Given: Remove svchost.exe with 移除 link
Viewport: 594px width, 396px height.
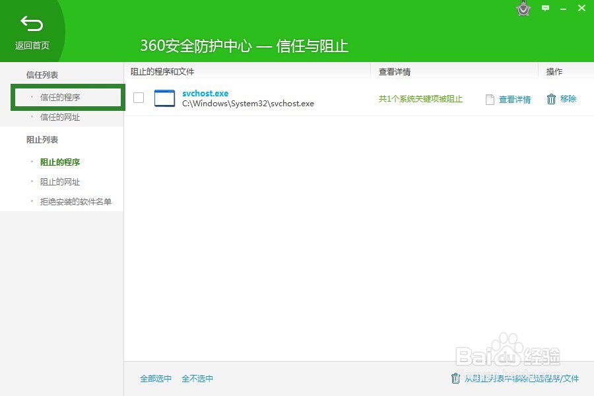Looking at the screenshot, I should coord(568,99).
